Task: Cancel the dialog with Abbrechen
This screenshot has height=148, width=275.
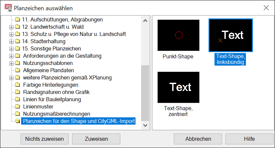Action: click(198, 139)
